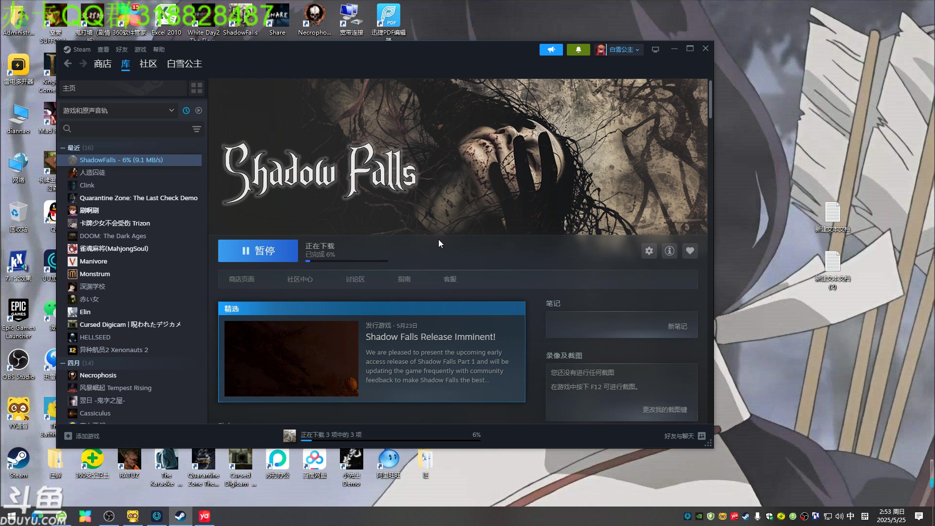Open Excel 2010 desktop shortcut
The height and width of the screenshot is (526, 935).
coord(166,20)
